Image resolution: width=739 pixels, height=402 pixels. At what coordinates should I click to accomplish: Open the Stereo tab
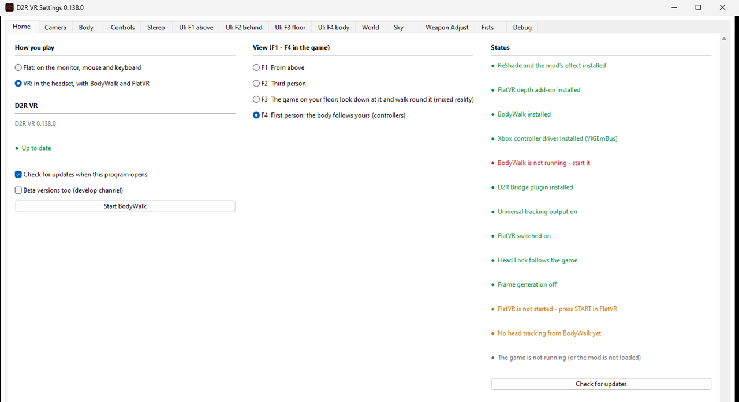click(156, 27)
